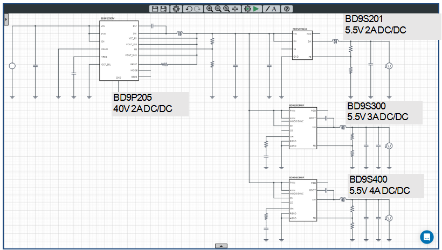442x250 pixels.
Task: Click the BD9S400 5.5V 4A DC/DC label
Action: [x=386, y=185]
